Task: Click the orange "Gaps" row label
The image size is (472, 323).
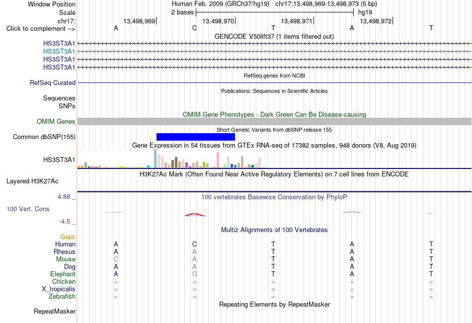Action: pyautogui.click(x=68, y=237)
